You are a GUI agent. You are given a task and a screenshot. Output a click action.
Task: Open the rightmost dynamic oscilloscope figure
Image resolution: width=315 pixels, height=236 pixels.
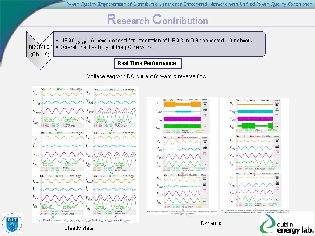click(255, 156)
